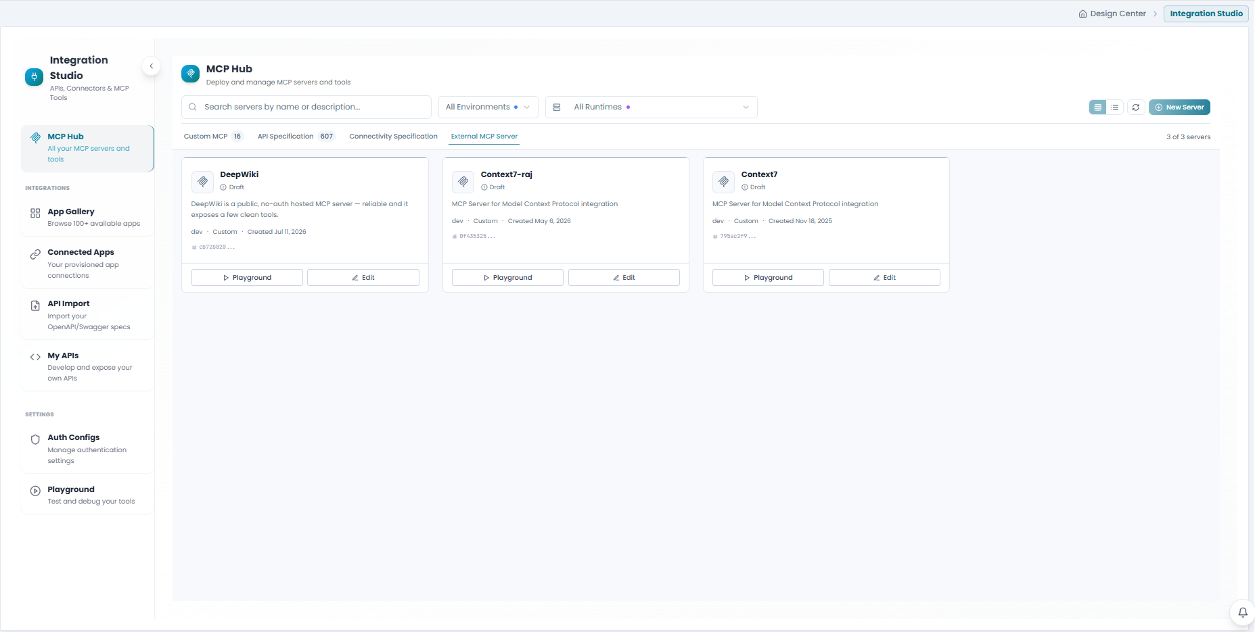Click the Context7 hash ID 795ac2f9
Image resolution: width=1255 pixels, height=632 pixels.
pos(735,237)
